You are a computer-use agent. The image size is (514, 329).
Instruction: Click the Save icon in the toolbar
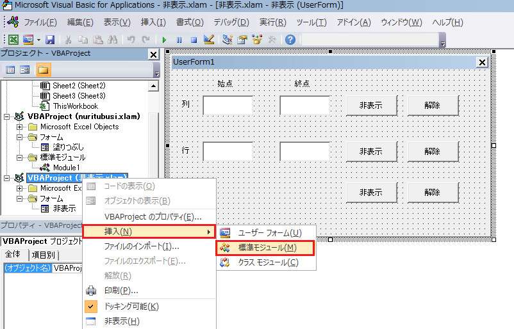[x=50, y=40]
